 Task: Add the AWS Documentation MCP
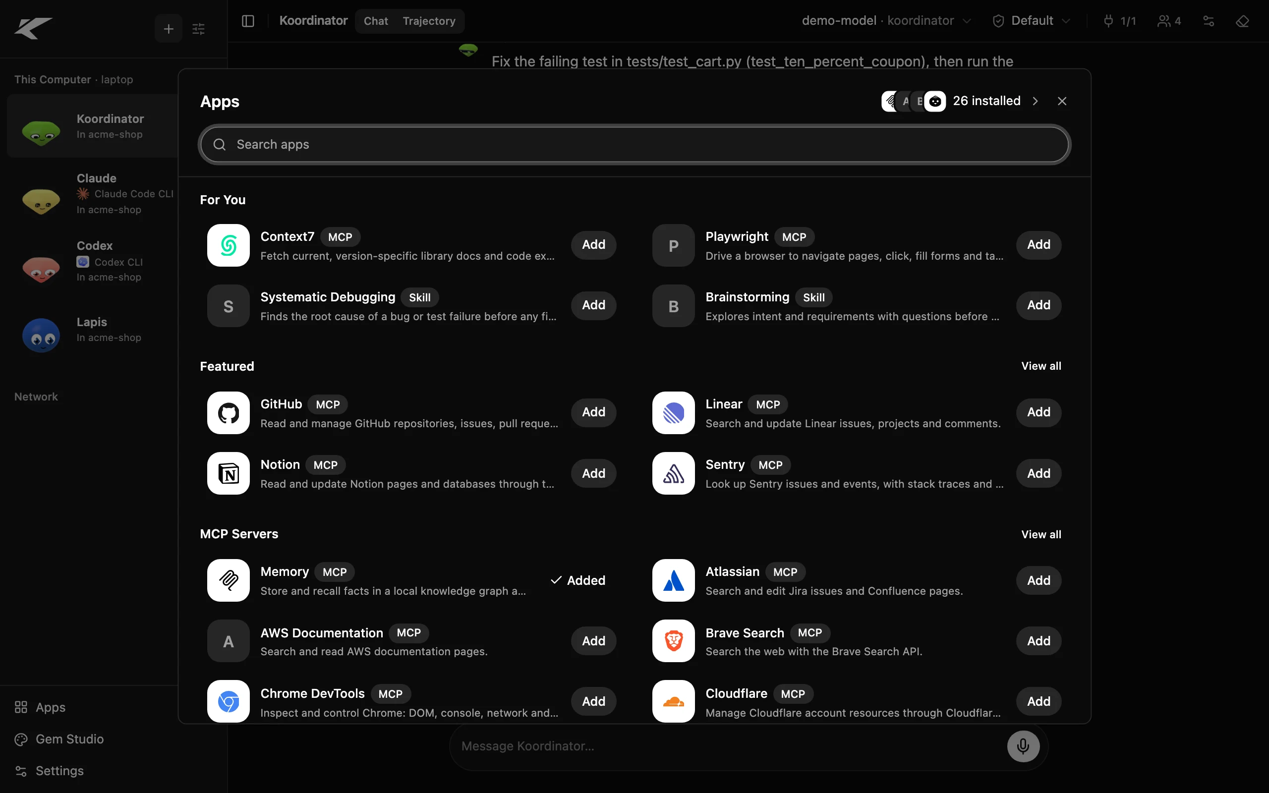[593, 641]
